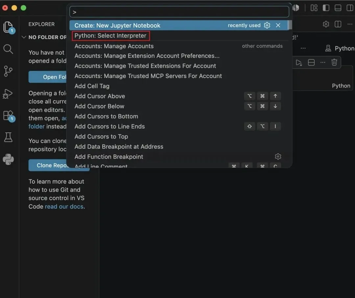Collapse the NO FOLDER OPENED section
The width and height of the screenshot is (355, 298).
(24, 37)
